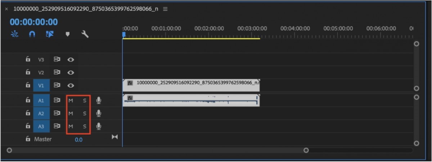Toggle sync lock on track V3

pyautogui.click(x=57, y=59)
